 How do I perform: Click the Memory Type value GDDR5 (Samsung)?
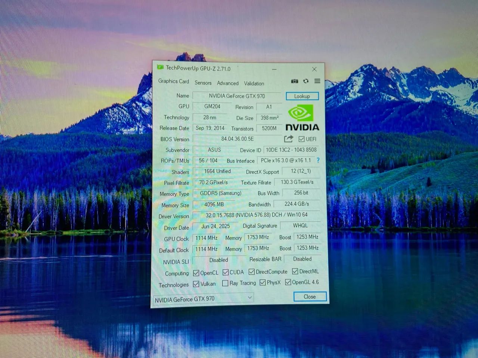[x=221, y=193]
